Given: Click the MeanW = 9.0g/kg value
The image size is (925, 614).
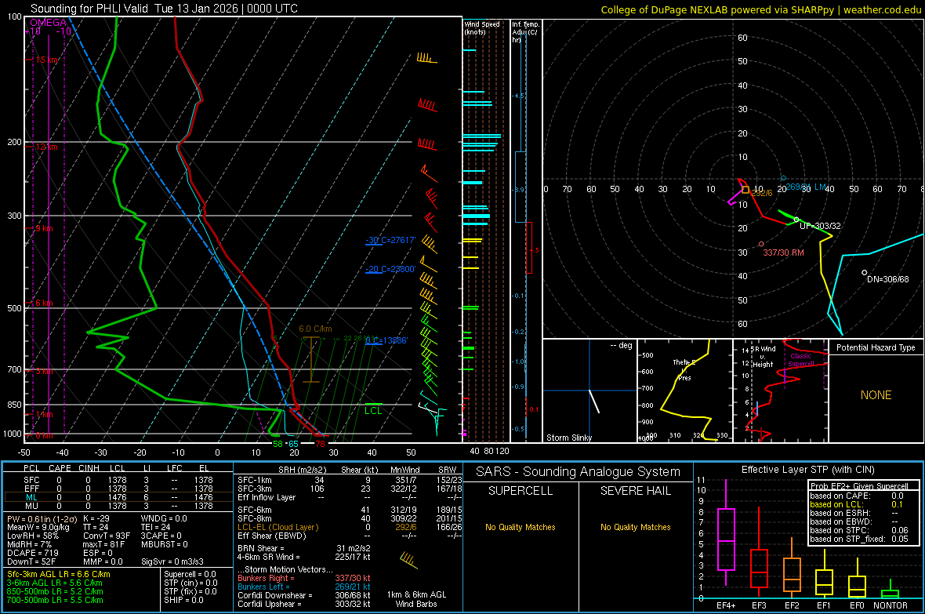Looking at the screenshot, I should (38, 527).
